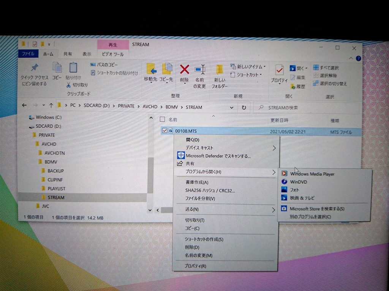
Task: Click the STREAMの検索 search field
Action: pyautogui.click(x=307, y=108)
